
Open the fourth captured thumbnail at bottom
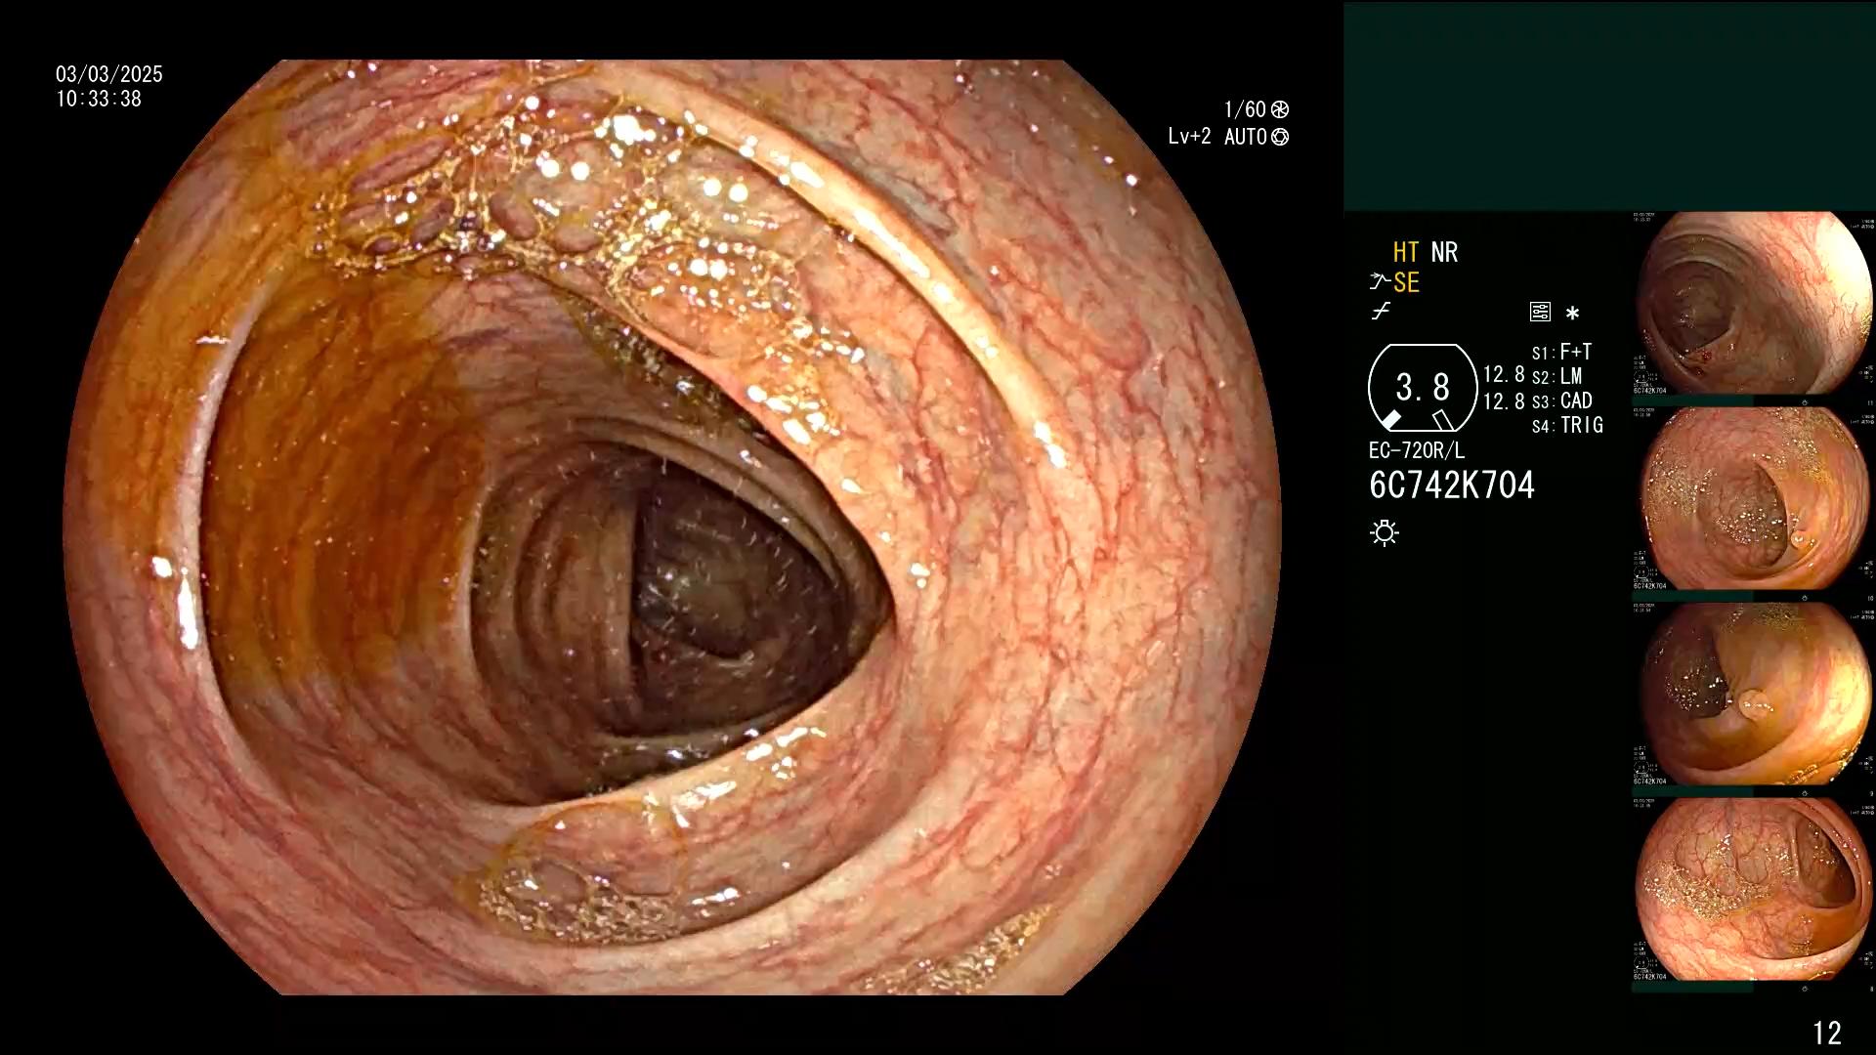click(x=1754, y=889)
